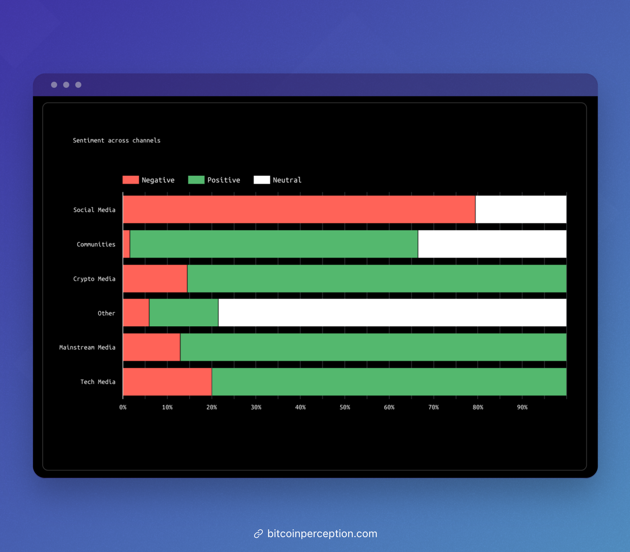This screenshot has width=630, height=552.
Task: Select the red Mainstream Media negative segment
Action: coord(151,347)
